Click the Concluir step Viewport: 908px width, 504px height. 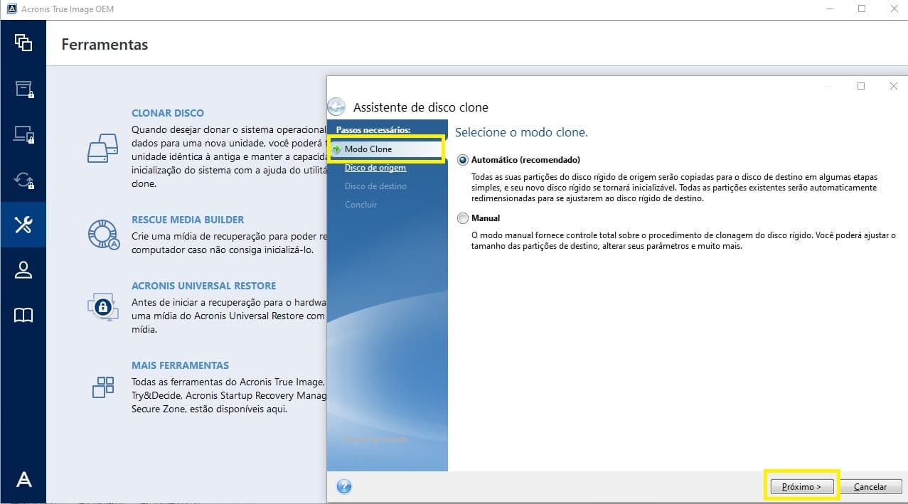(x=360, y=205)
